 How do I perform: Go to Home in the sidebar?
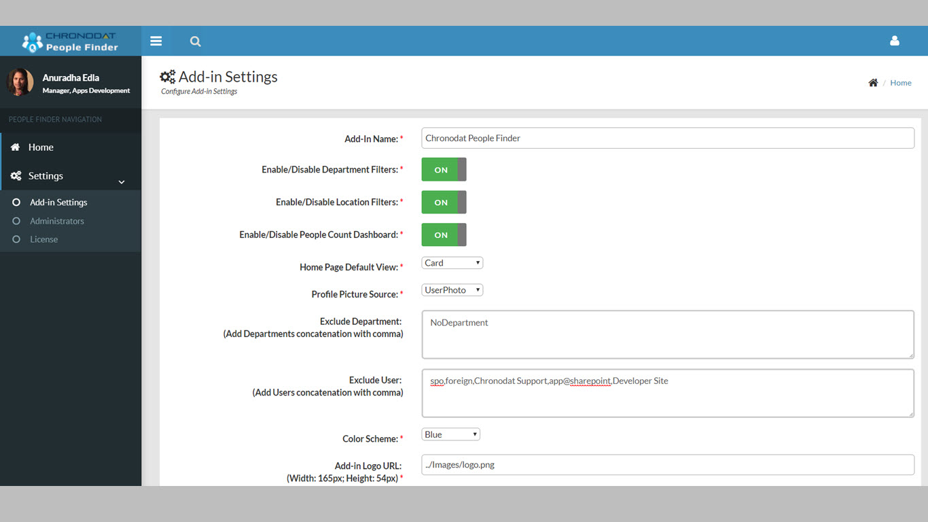tap(71, 147)
